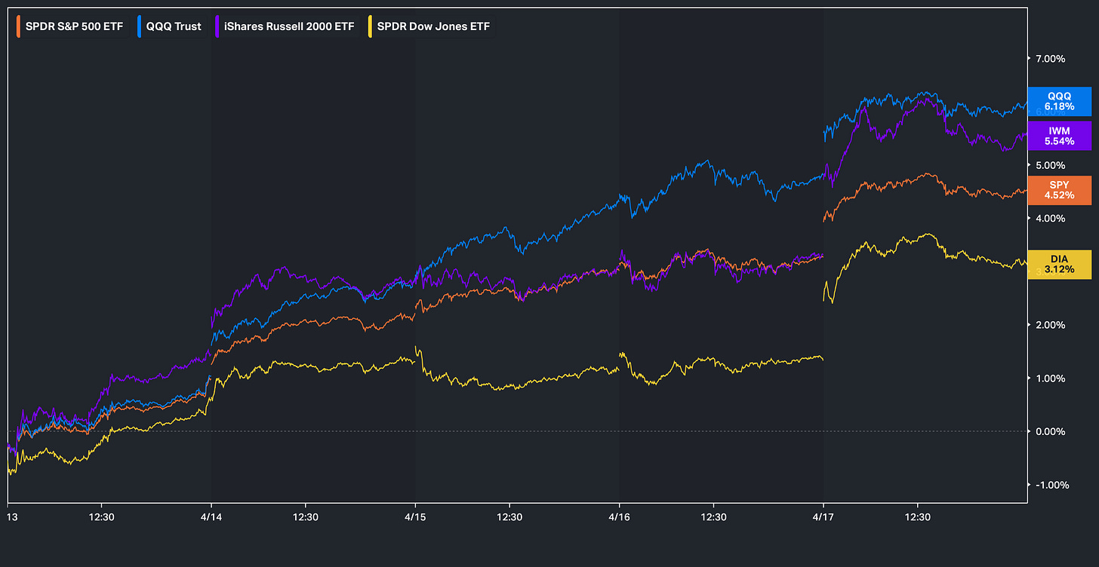Click the 4/17 date marker on time axis
Screen dimensions: 1099x567
(x=823, y=517)
